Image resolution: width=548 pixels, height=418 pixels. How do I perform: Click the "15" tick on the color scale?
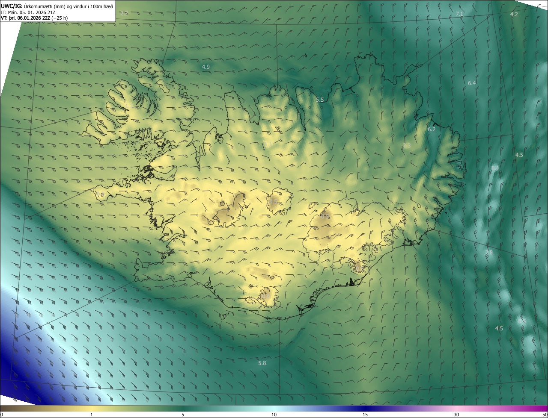(365, 415)
